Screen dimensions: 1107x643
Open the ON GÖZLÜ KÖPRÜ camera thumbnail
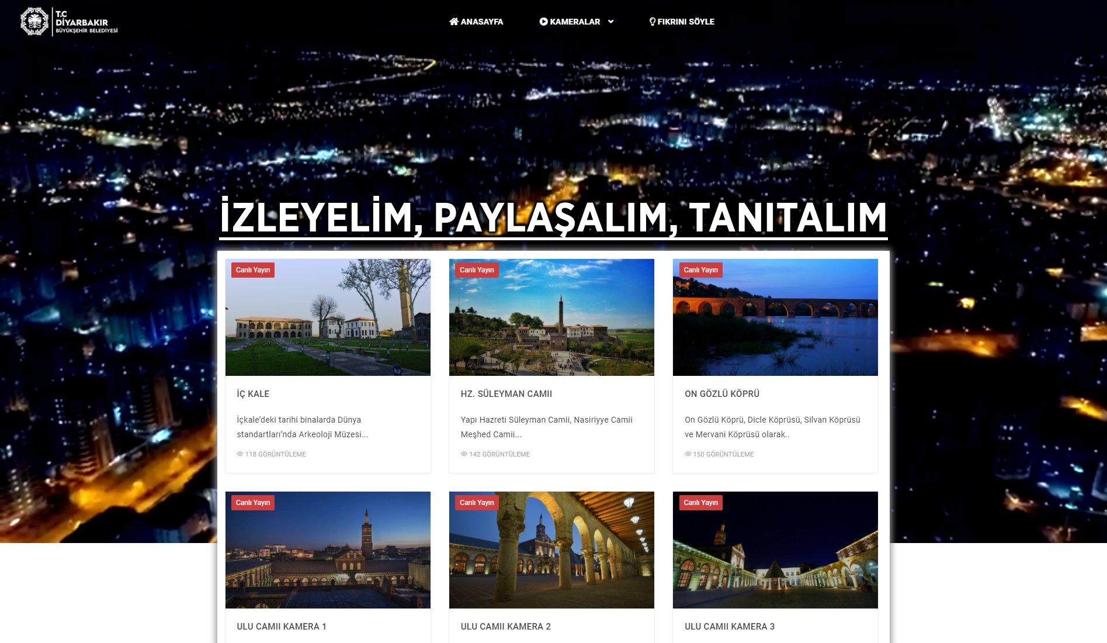[775, 317]
